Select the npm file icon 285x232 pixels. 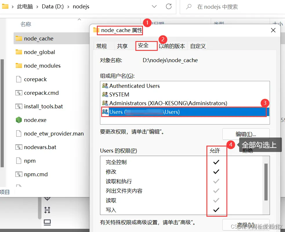coord(19,161)
